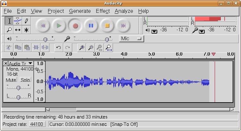Image resolution: width=241 pixels, height=131 pixels.
Task: Open the Effect menu
Action: pos(103,11)
